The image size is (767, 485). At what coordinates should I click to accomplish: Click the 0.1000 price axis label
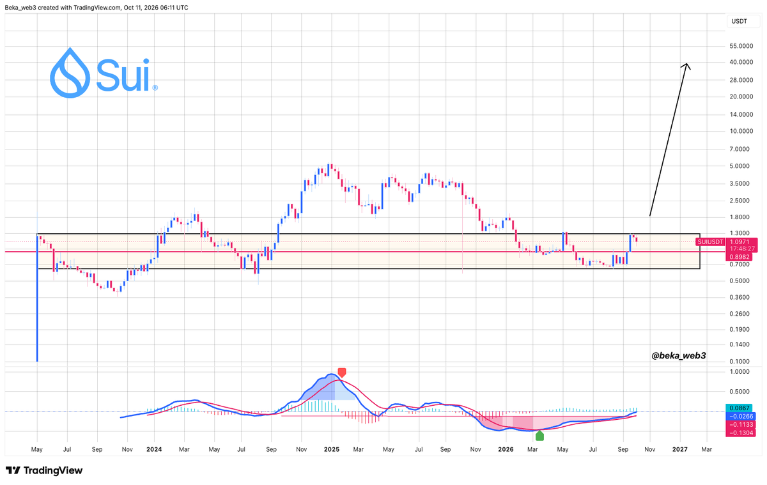tap(740, 362)
